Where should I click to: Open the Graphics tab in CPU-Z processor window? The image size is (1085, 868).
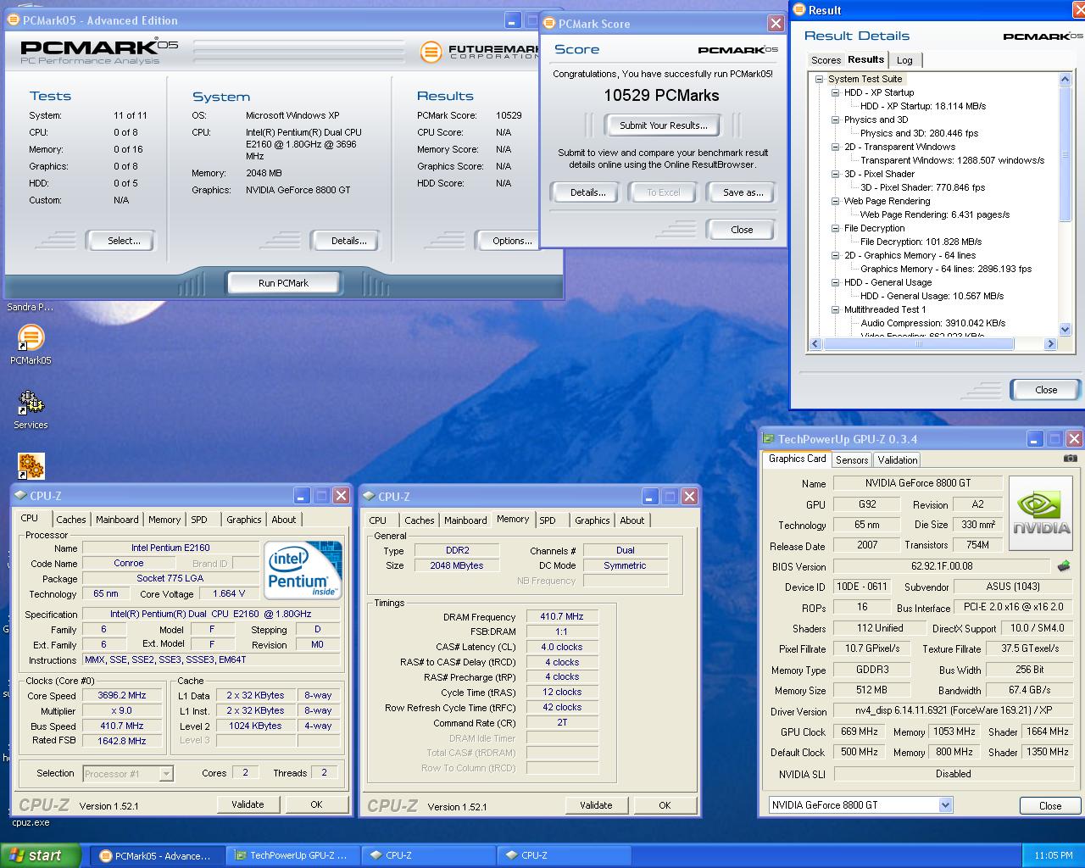244,520
